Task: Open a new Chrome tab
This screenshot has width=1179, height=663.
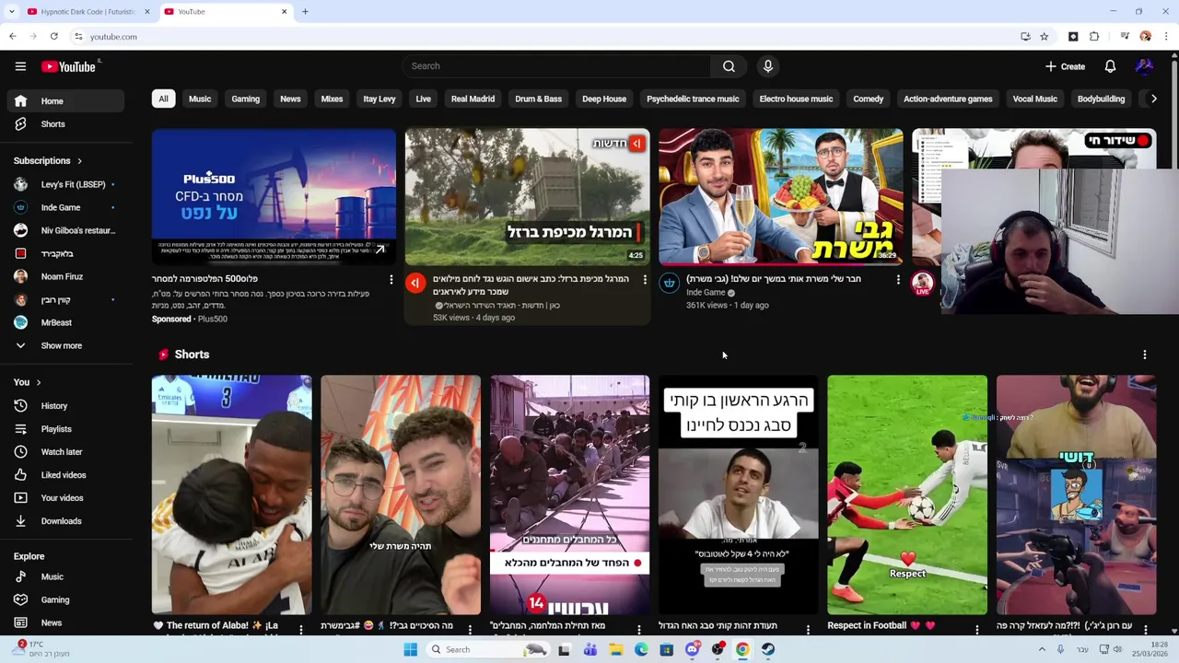Action: [305, 12]
